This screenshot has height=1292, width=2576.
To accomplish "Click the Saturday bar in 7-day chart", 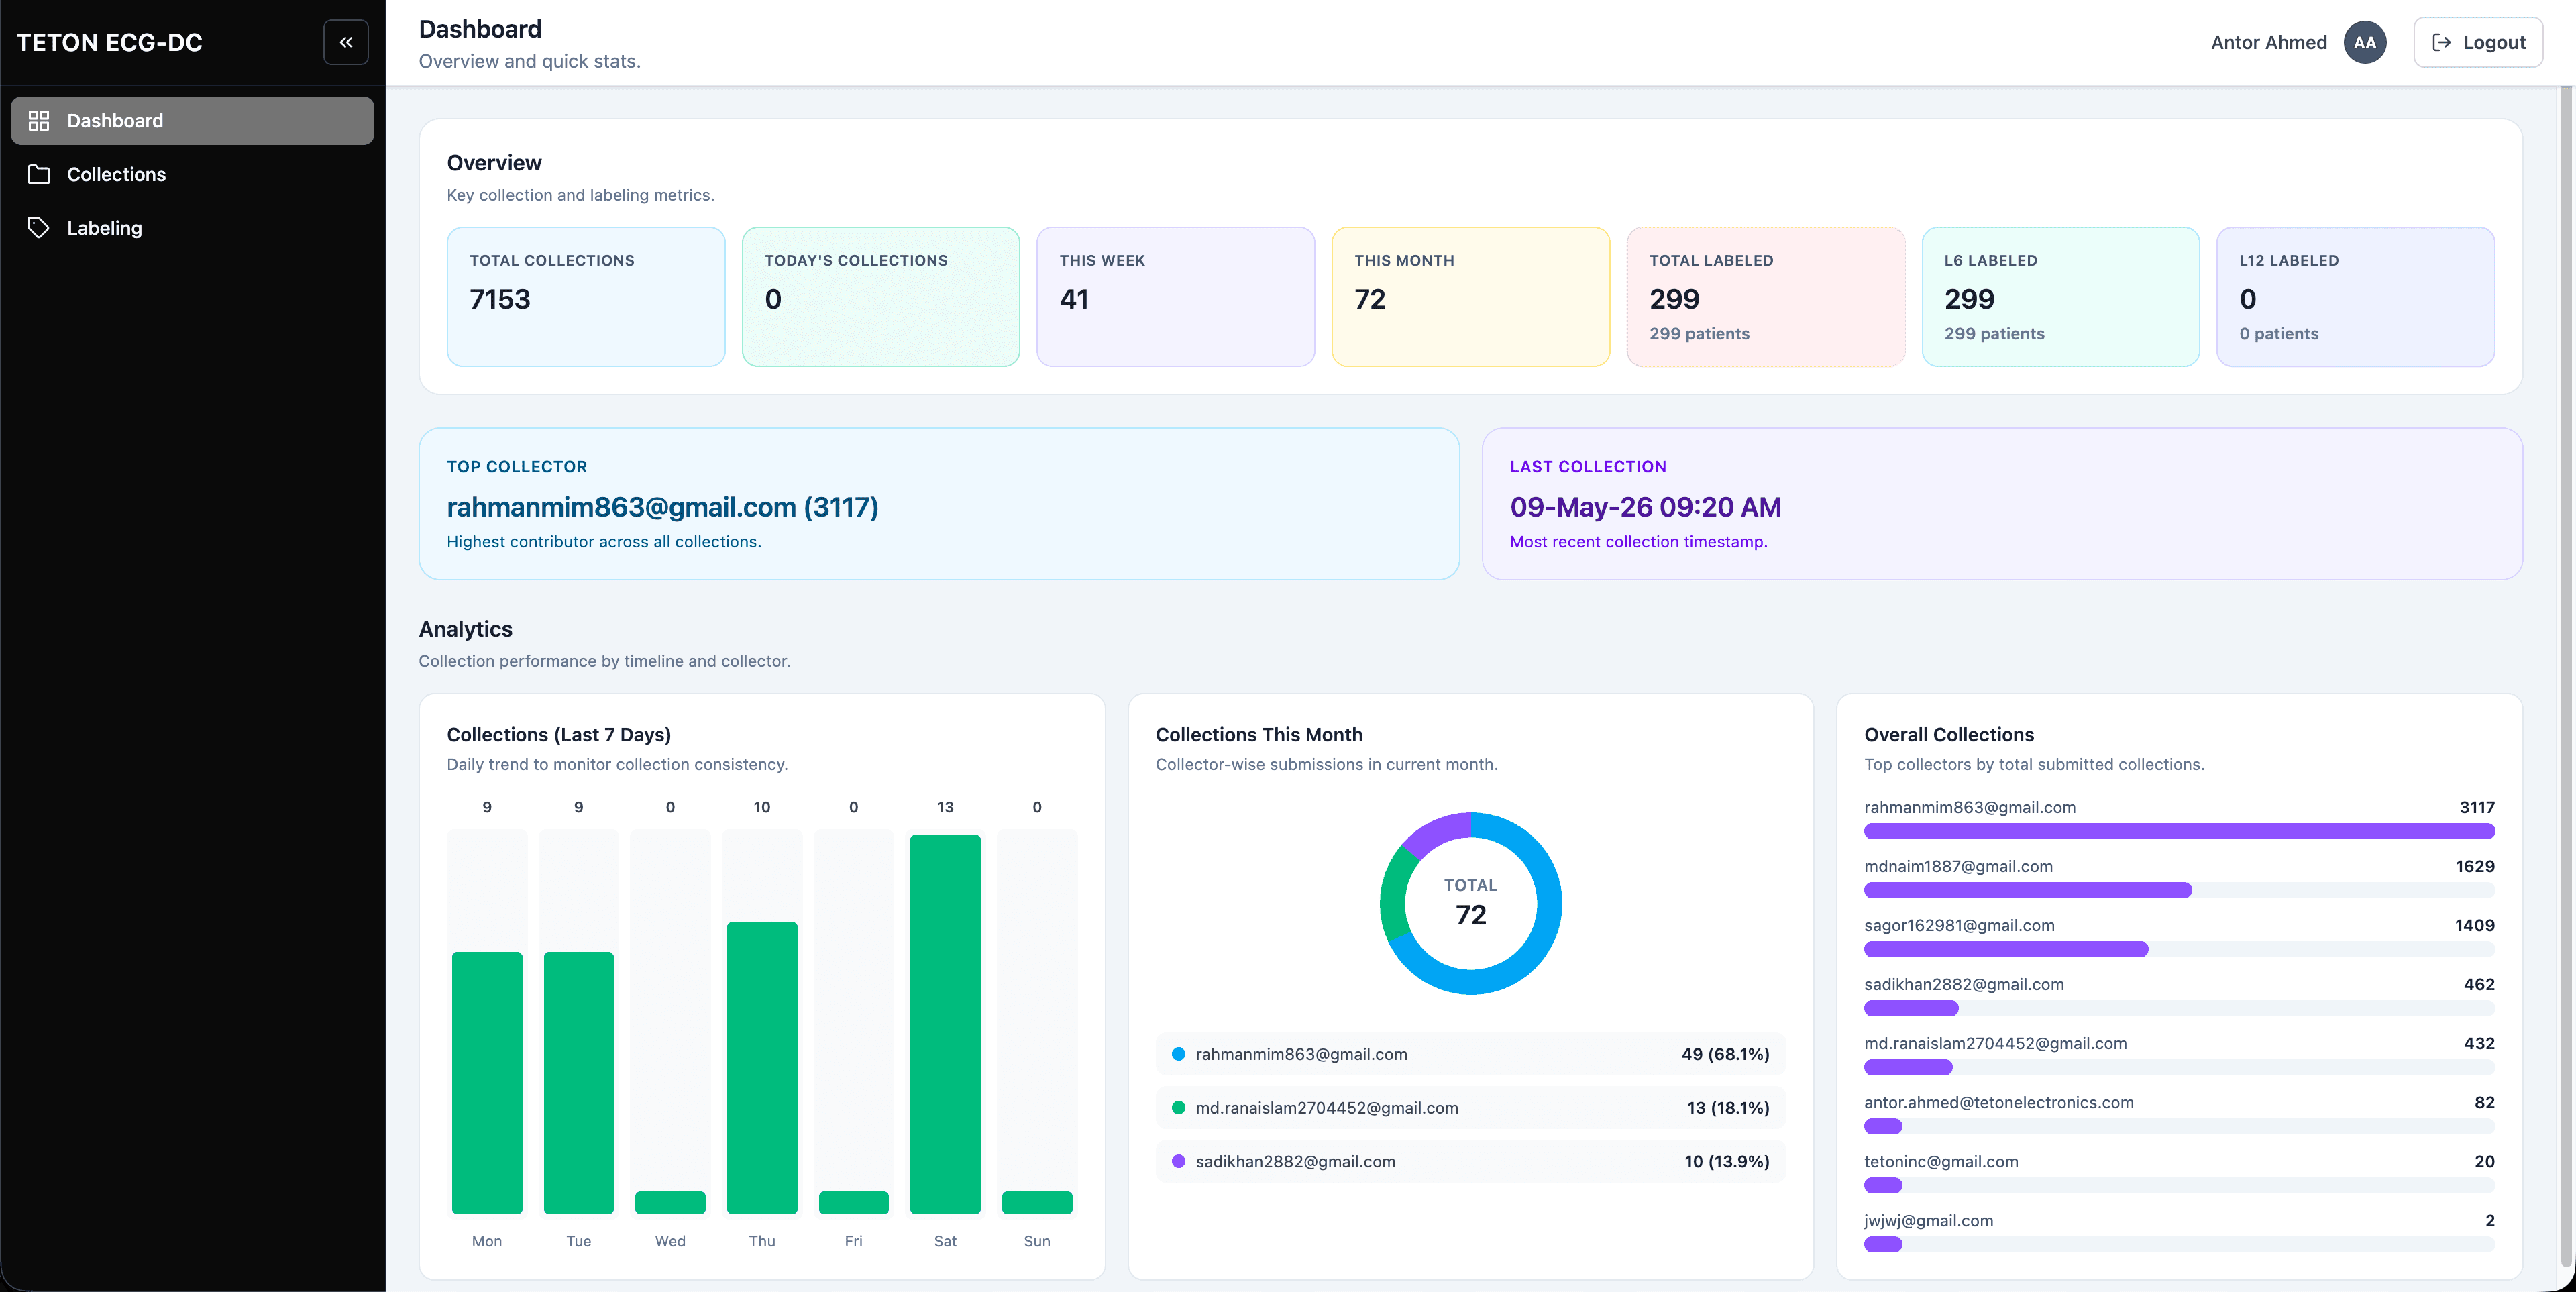I will click(945, 1024).
